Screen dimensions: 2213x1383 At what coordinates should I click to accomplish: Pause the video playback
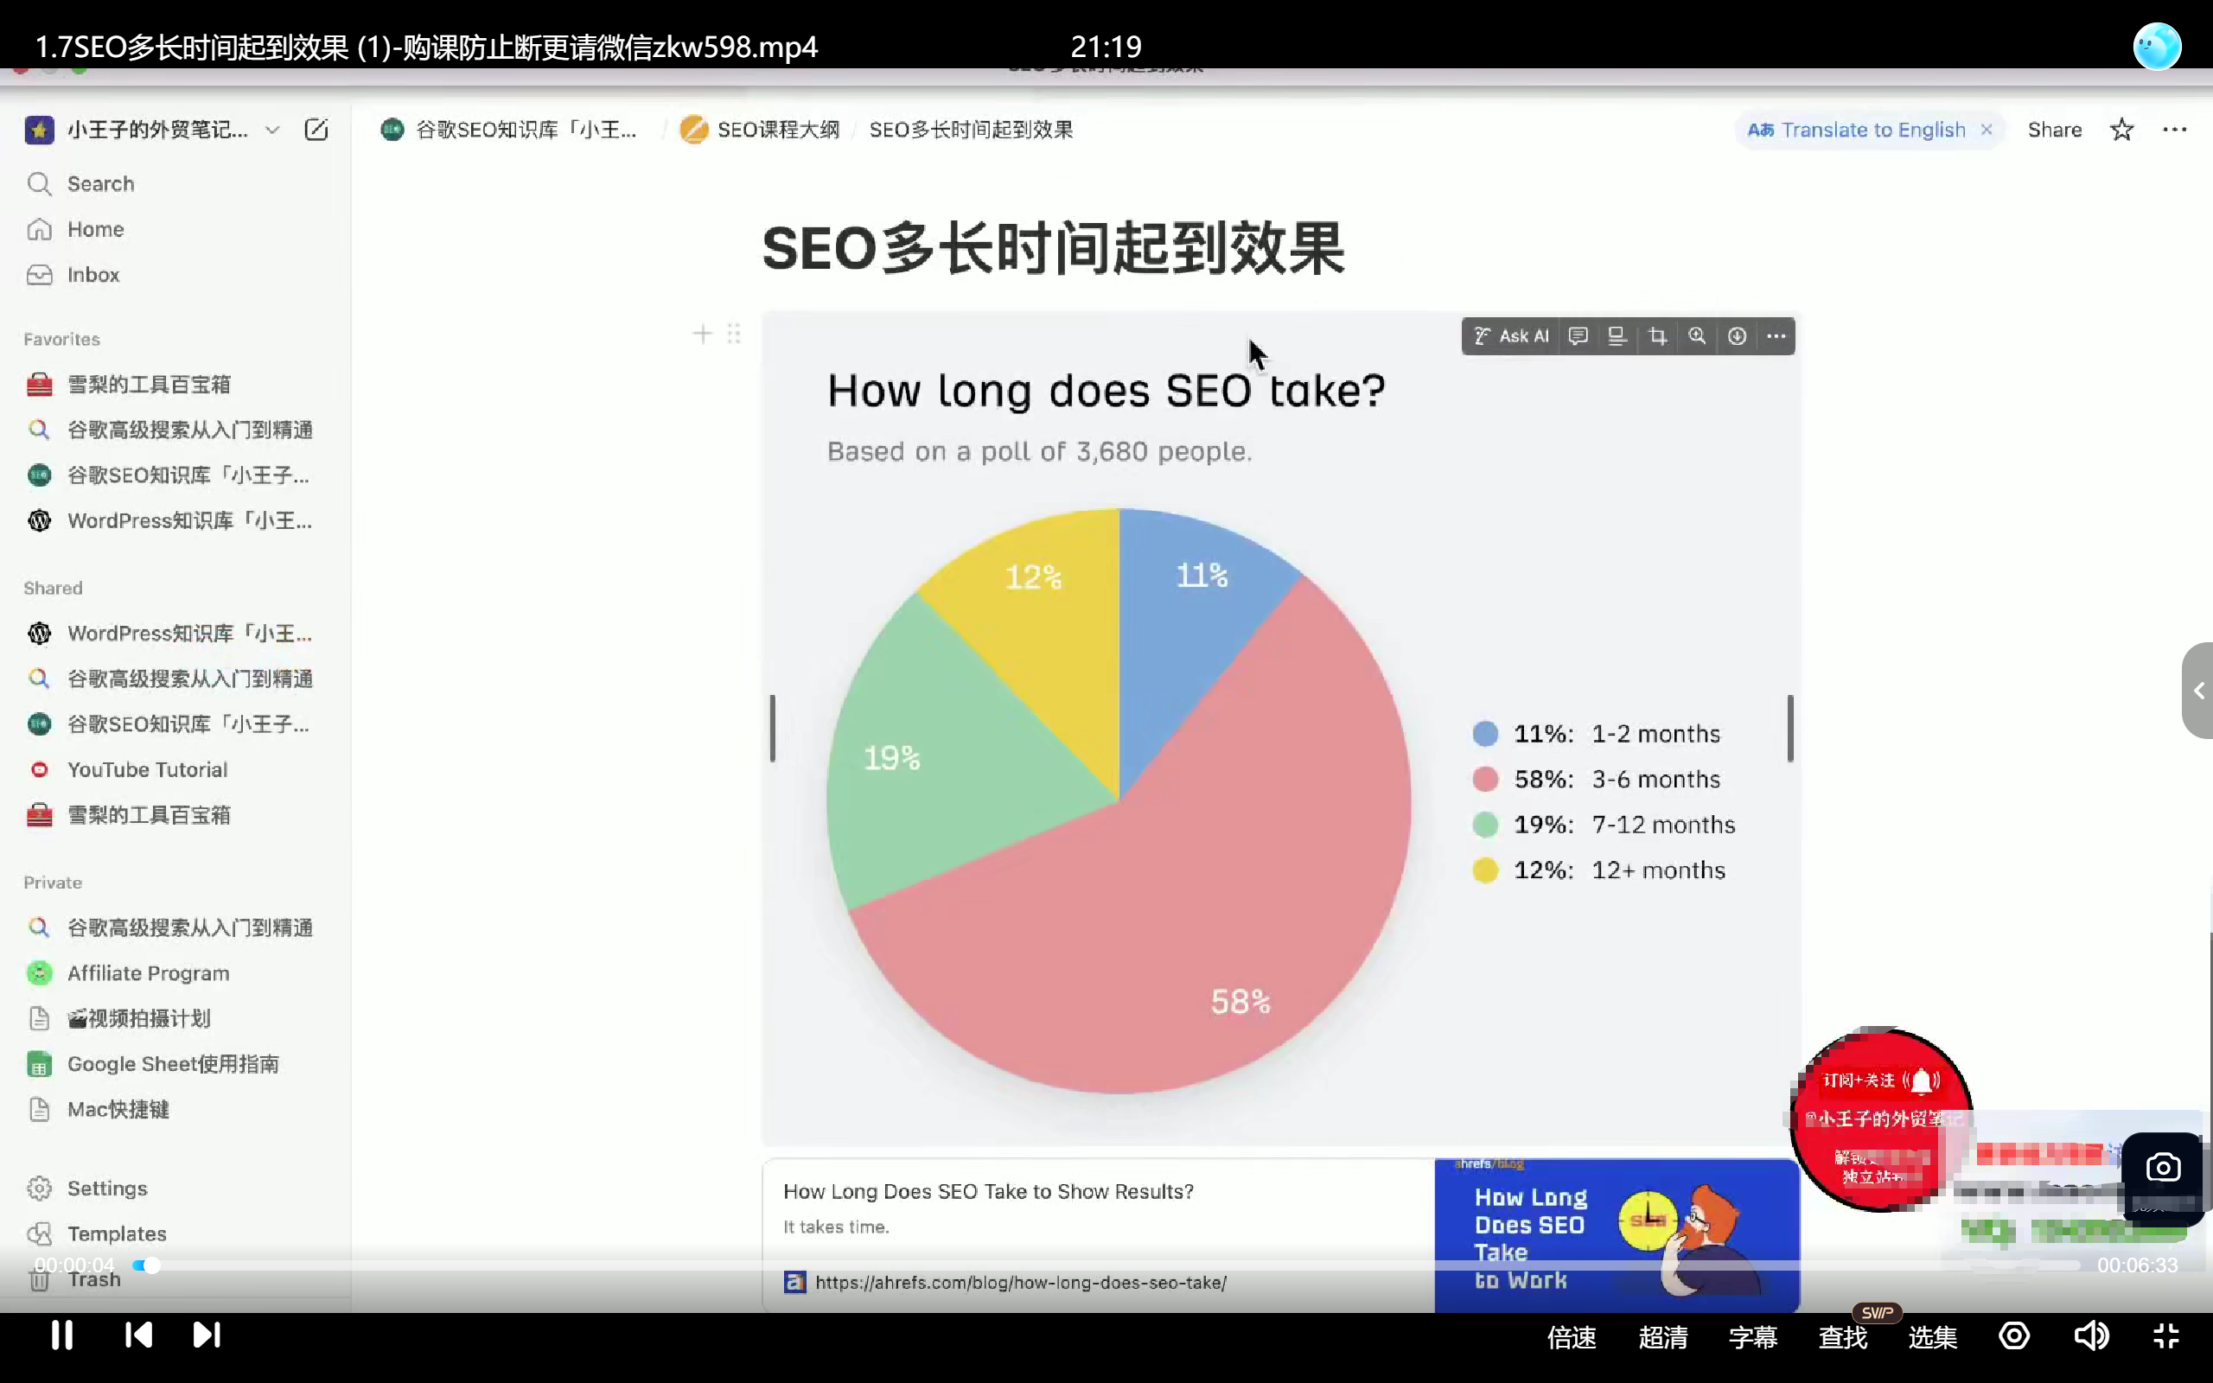coord(62,1335)
